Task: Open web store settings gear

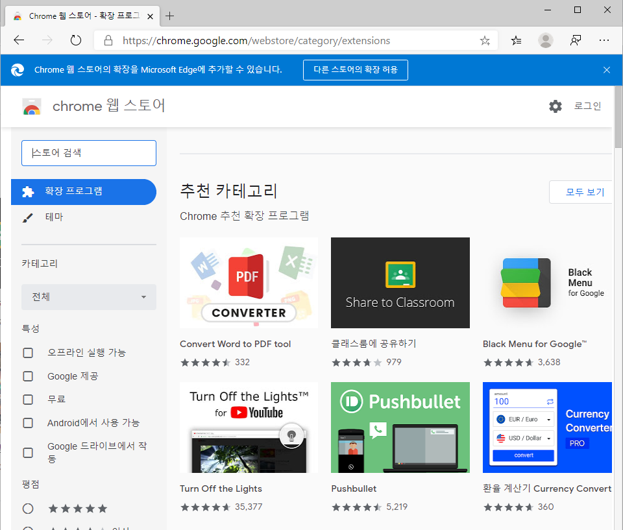Action: [555, 106]
